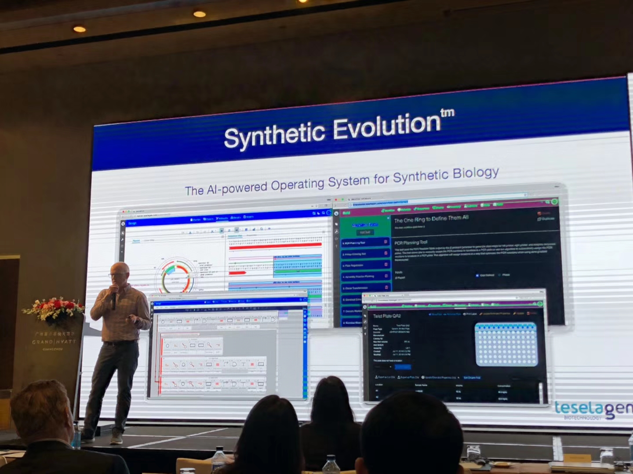Click the 'Location' column header in plate table

(x=379, y=385)
